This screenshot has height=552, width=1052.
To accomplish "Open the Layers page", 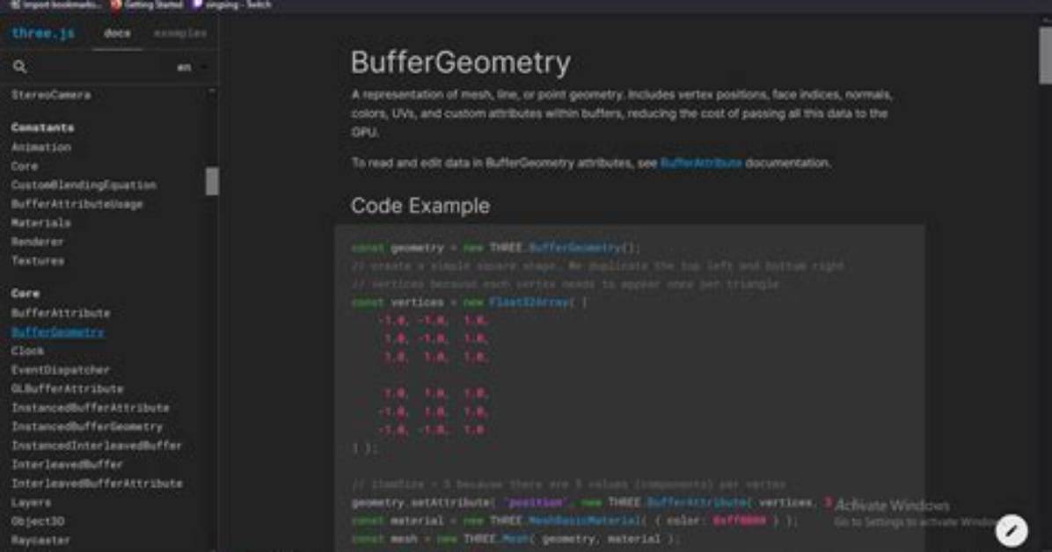I will [31, 503].
